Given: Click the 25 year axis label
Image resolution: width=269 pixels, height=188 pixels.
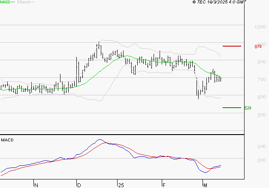Looking at the screenshot, I should point(121,185).
